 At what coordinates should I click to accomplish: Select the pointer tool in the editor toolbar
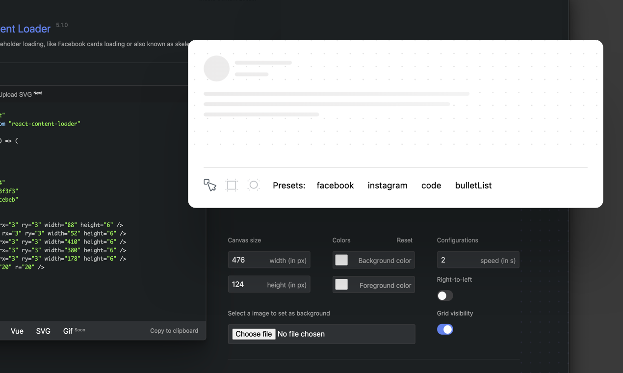210,185
